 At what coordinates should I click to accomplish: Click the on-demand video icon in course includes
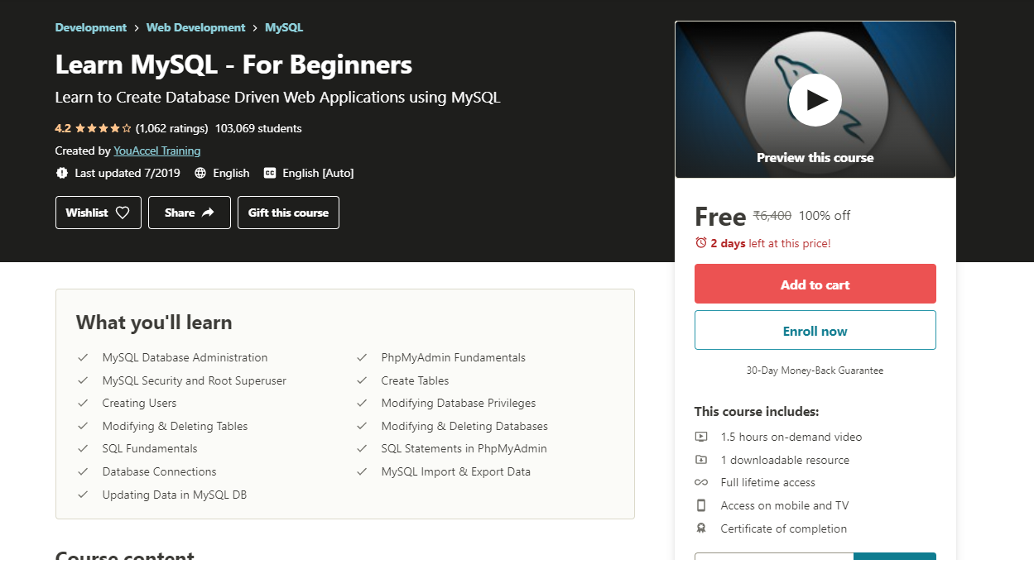tap(701, 437)
